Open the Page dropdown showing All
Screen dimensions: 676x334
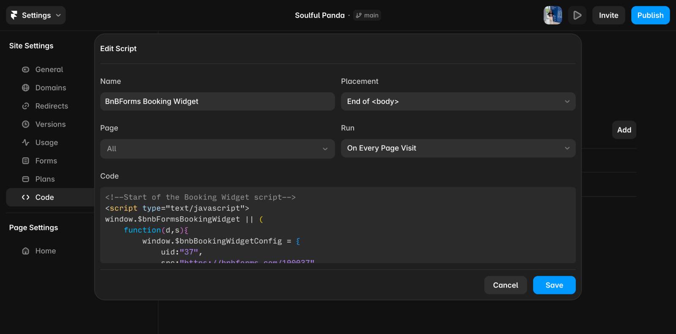pos(217,149)
